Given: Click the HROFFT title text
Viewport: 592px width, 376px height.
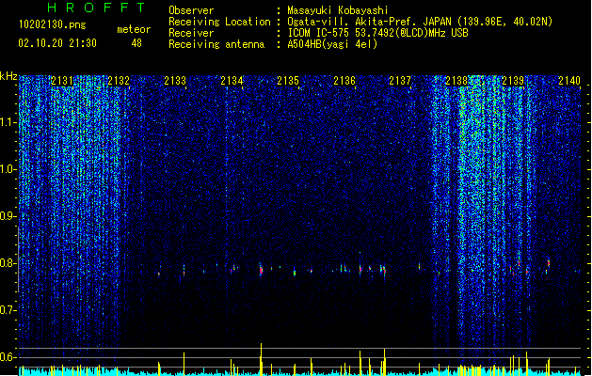Looking at the screenshot, I should tap(96, 8).
